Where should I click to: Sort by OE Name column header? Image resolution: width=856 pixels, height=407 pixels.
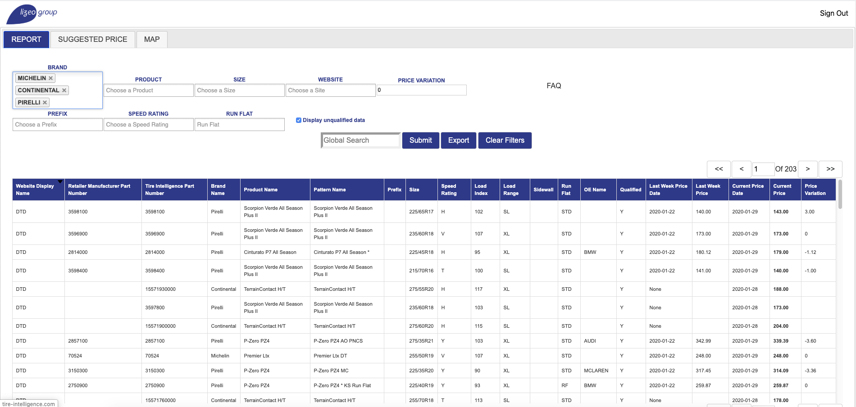[x=598, y=190]
